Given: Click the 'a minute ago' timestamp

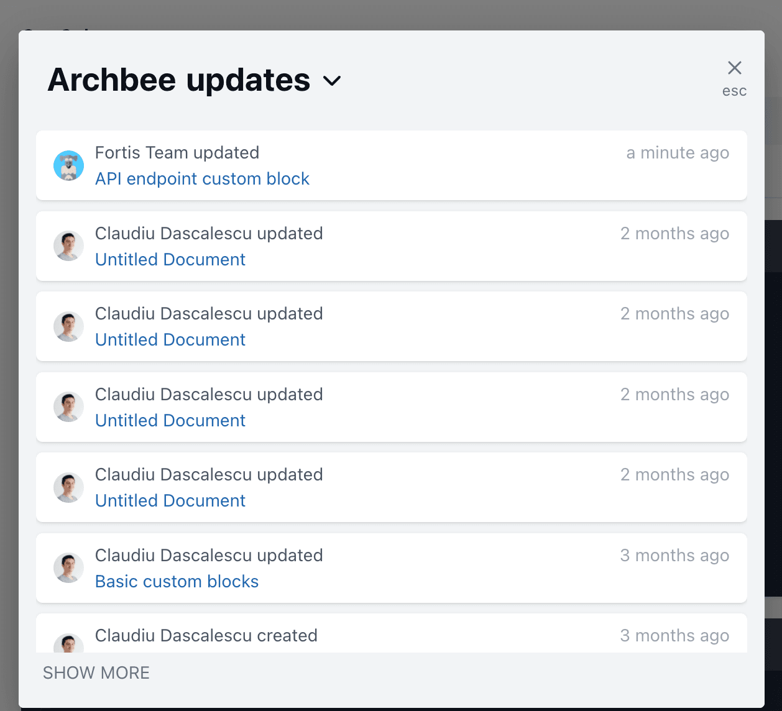Looking at the screenshot, I should 678,153.
